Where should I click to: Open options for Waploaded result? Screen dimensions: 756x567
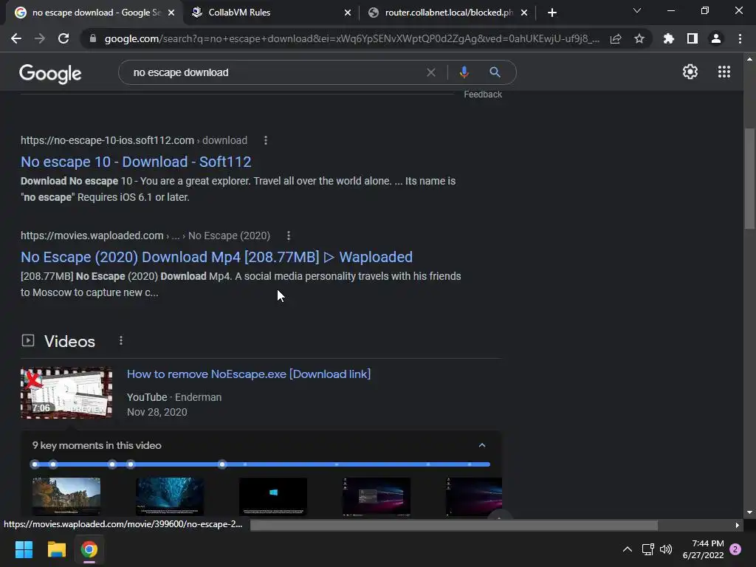click(289, 236)
